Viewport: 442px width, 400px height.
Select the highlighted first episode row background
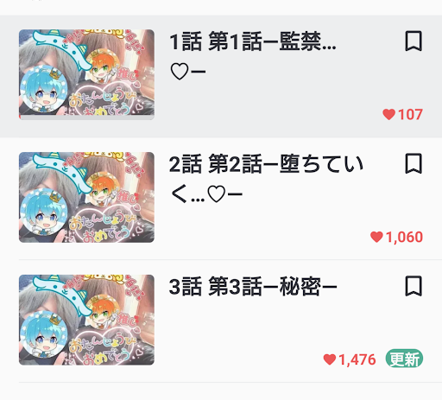pyautogui.click(x=221, y=76)
